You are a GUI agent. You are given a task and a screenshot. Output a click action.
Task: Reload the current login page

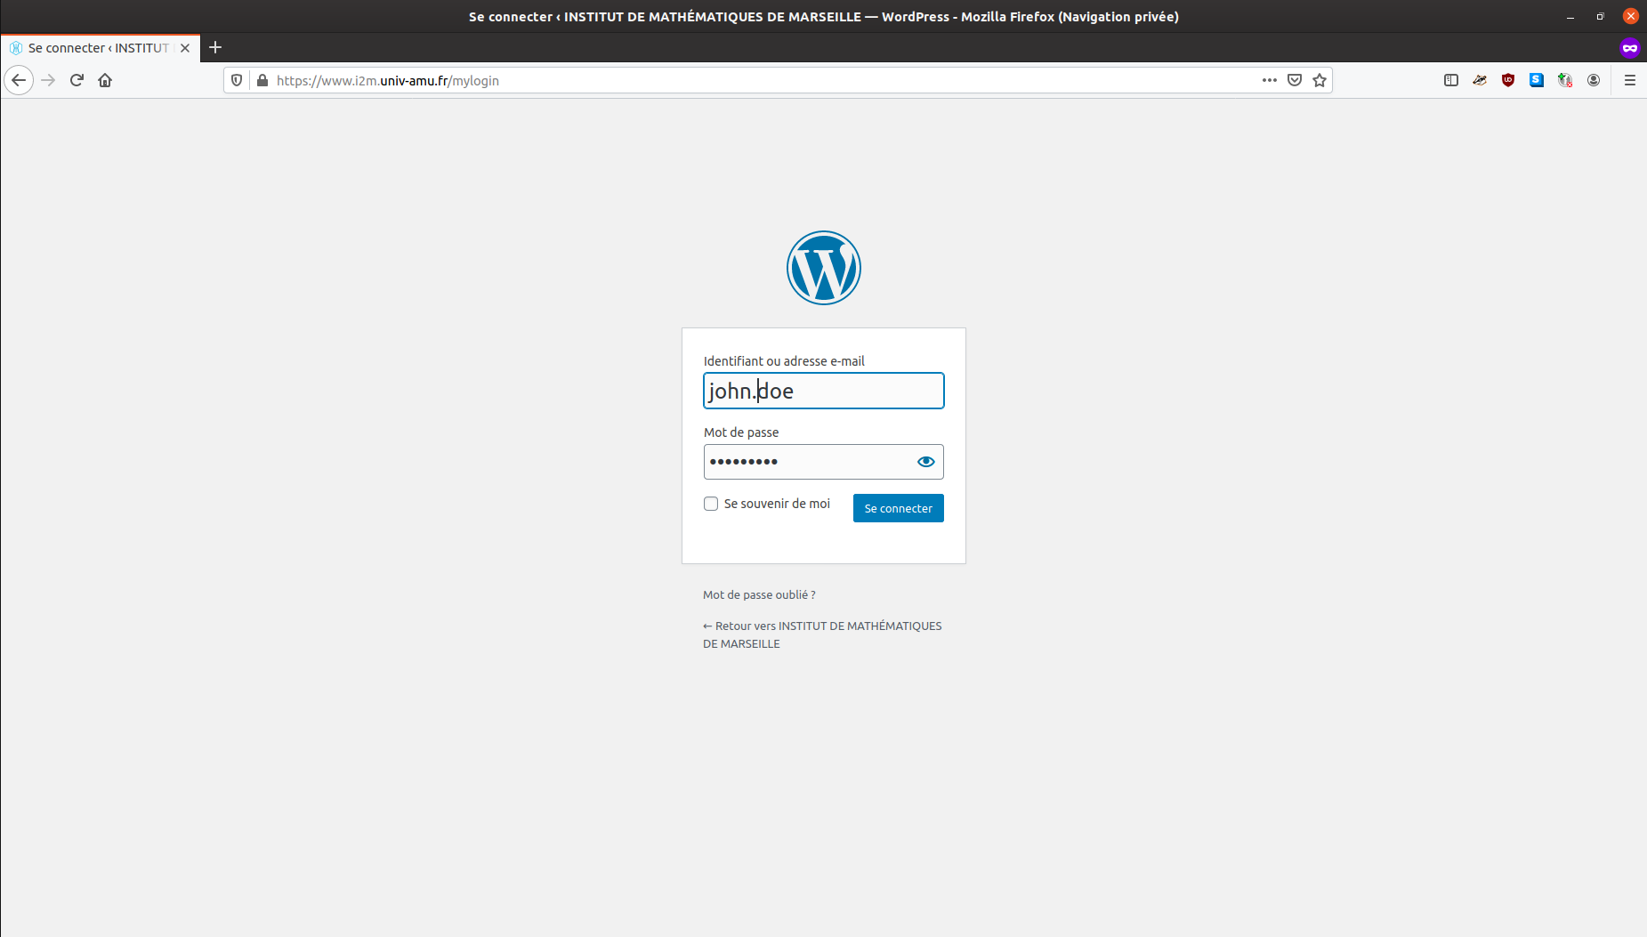point(77,80)
